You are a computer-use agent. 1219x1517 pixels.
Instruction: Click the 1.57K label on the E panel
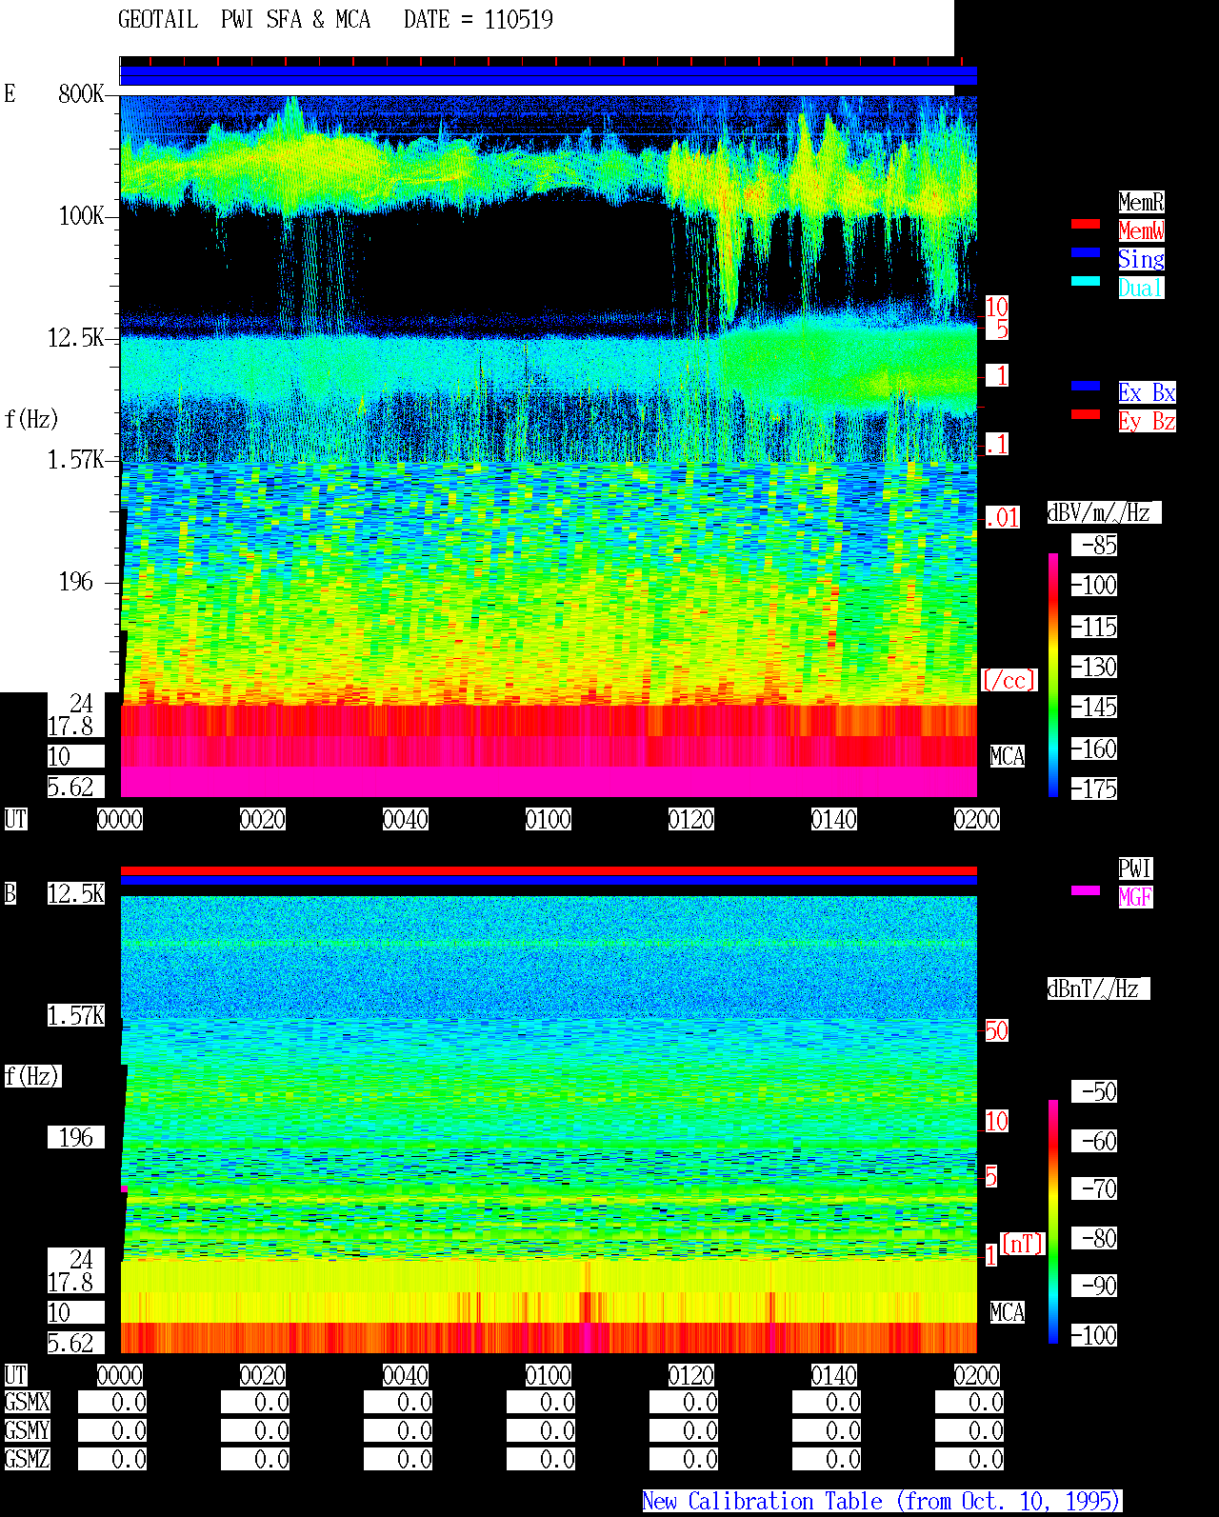click(x=75, y=459)
